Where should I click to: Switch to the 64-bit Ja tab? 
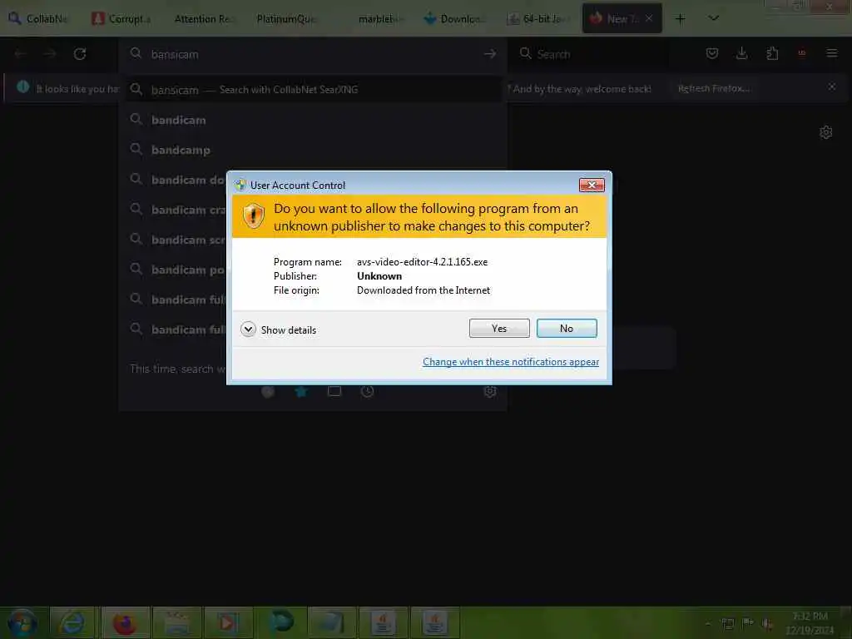(x=538, y=19)
